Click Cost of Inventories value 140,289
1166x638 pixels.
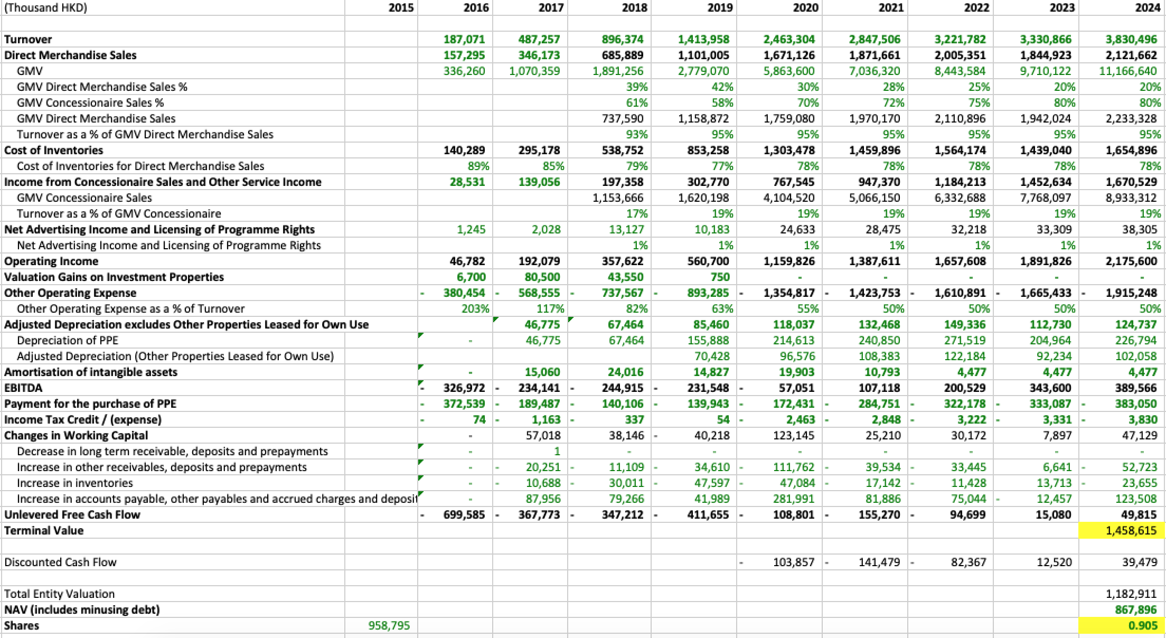(x=464, y=151)
